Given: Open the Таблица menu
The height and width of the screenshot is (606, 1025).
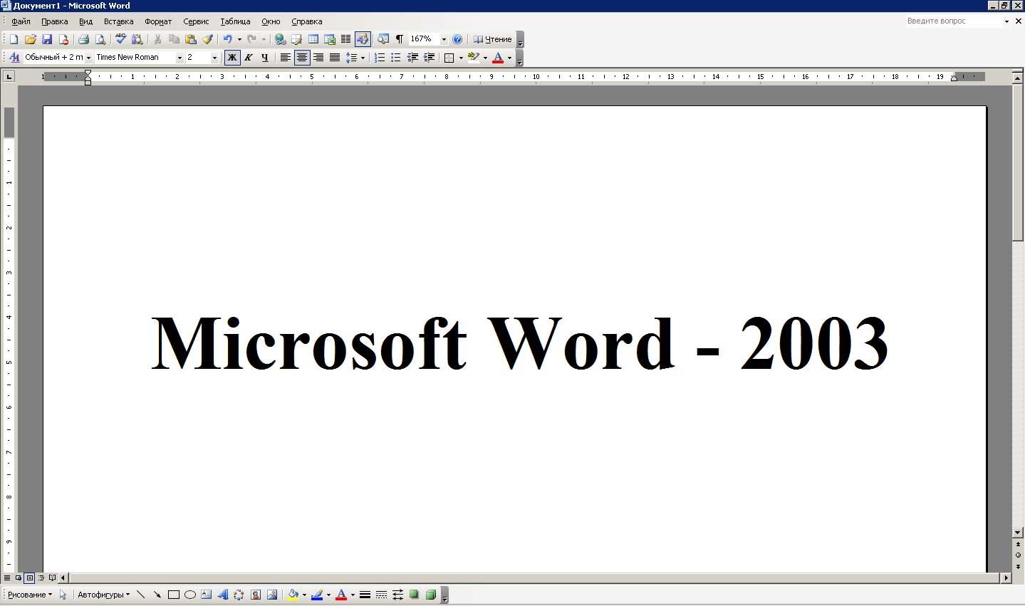Looking at the screenshot, I should point(235,21).
